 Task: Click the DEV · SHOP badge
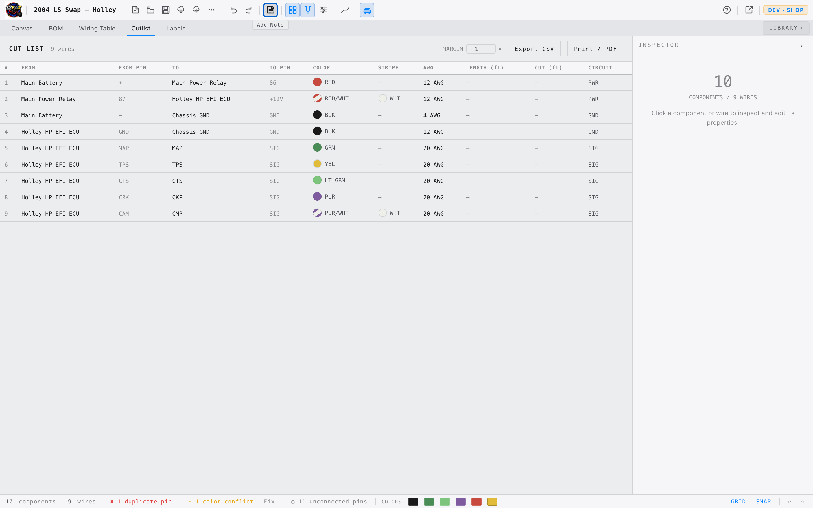point(785,10)
